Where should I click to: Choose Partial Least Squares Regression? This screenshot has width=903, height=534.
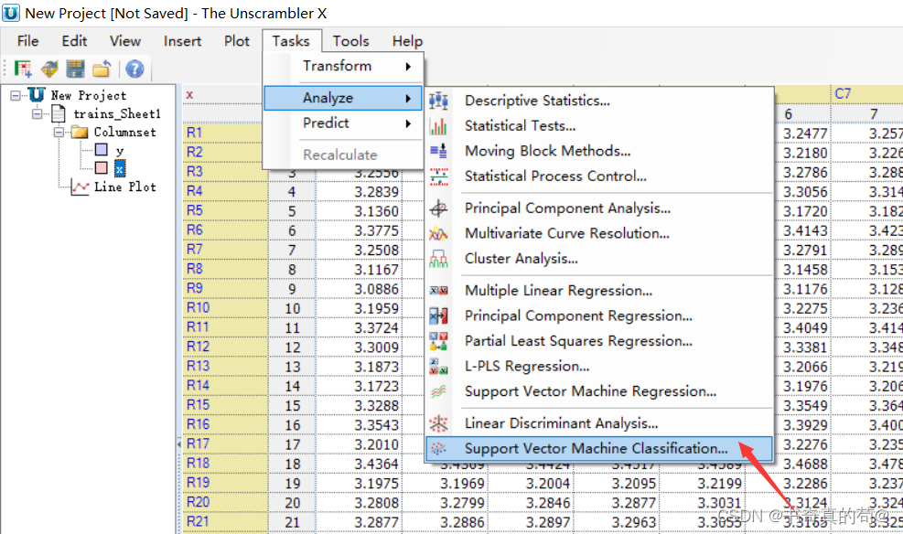[599, 341]
